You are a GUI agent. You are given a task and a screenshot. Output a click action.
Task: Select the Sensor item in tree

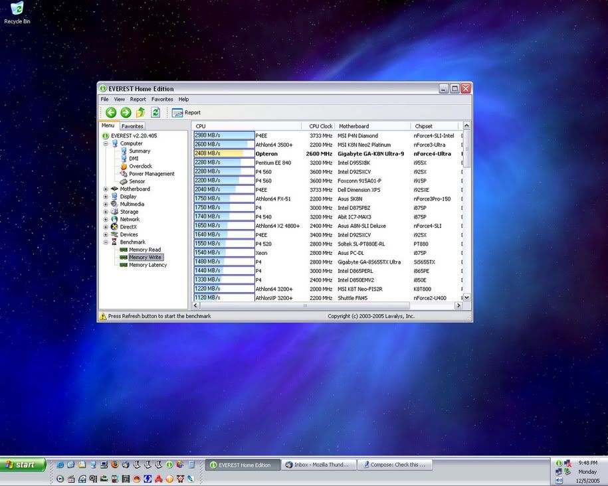point(137,181)
